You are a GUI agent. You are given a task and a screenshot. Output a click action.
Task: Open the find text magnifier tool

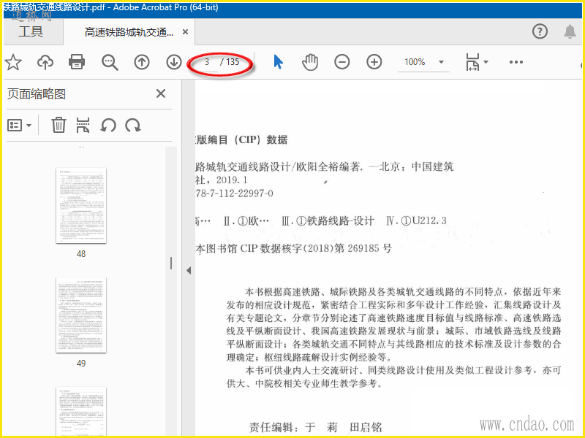[x=110, y=63]
